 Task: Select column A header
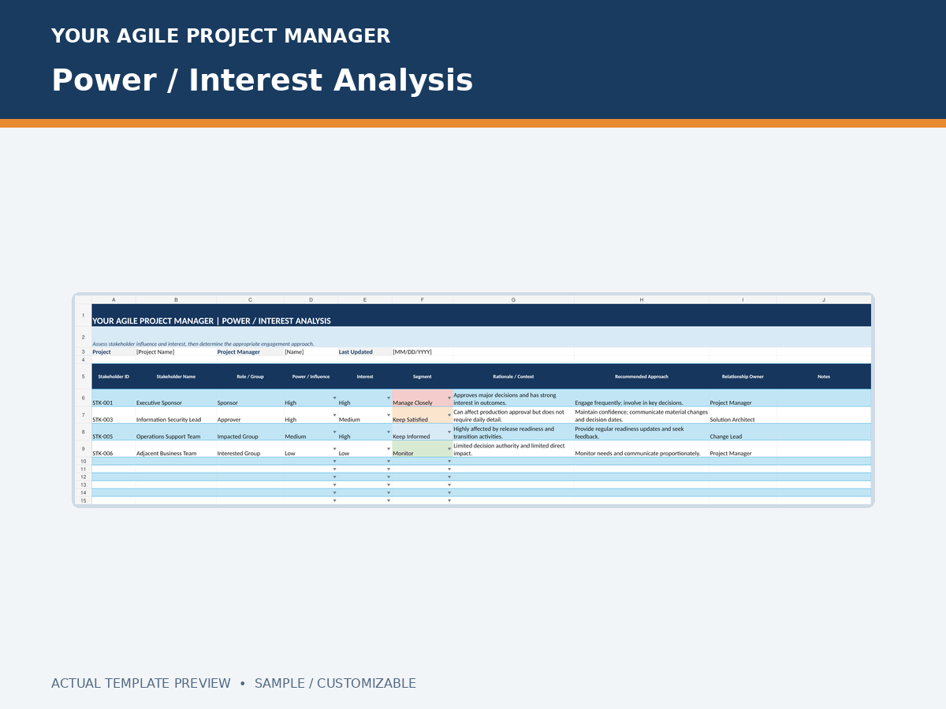tap(114, 300)
